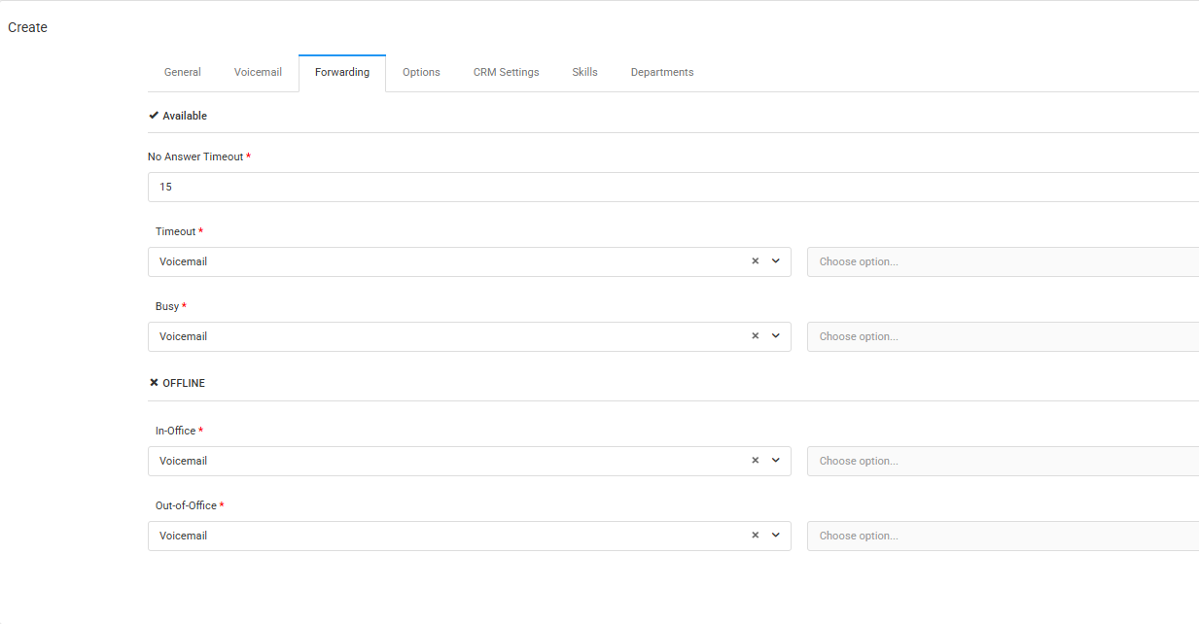The width and height of the screenshot is (1199, 624).
Task: Open the Choose option box beside Out-of-Office
Action: pyautogui.click(x=1003, y=536)
